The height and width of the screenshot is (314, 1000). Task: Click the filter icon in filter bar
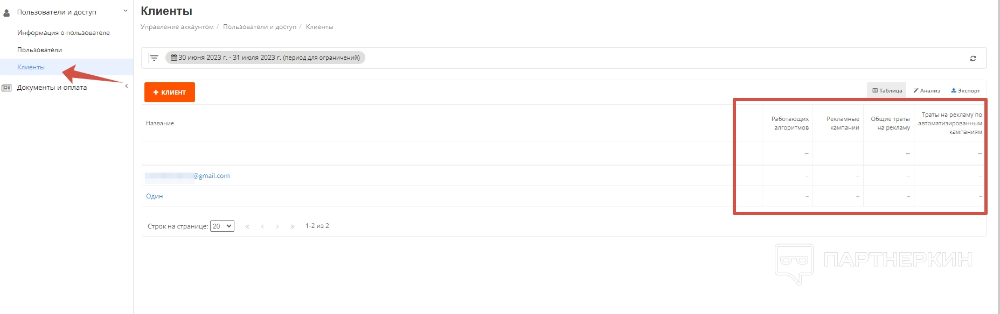click(154, 58)
